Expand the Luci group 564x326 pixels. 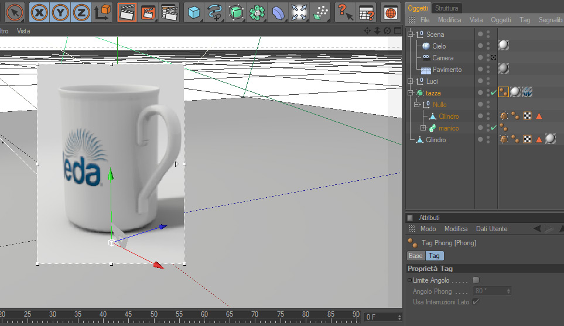411,81
